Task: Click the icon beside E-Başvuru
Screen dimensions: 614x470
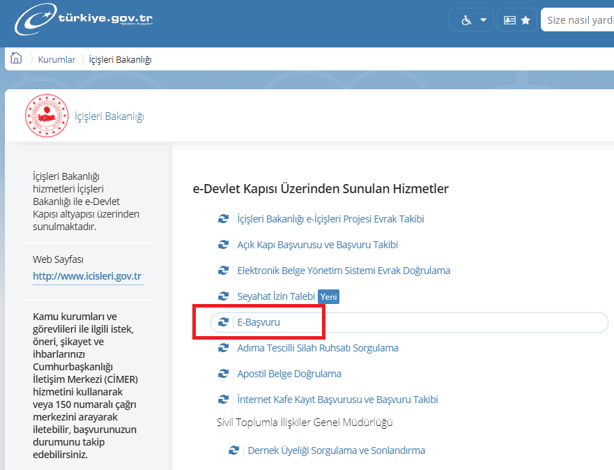Action: [x=223, y=322]
